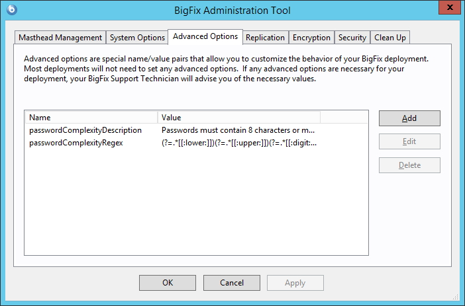Switch to the Security tab
The image size is (465, 306).
352,38
